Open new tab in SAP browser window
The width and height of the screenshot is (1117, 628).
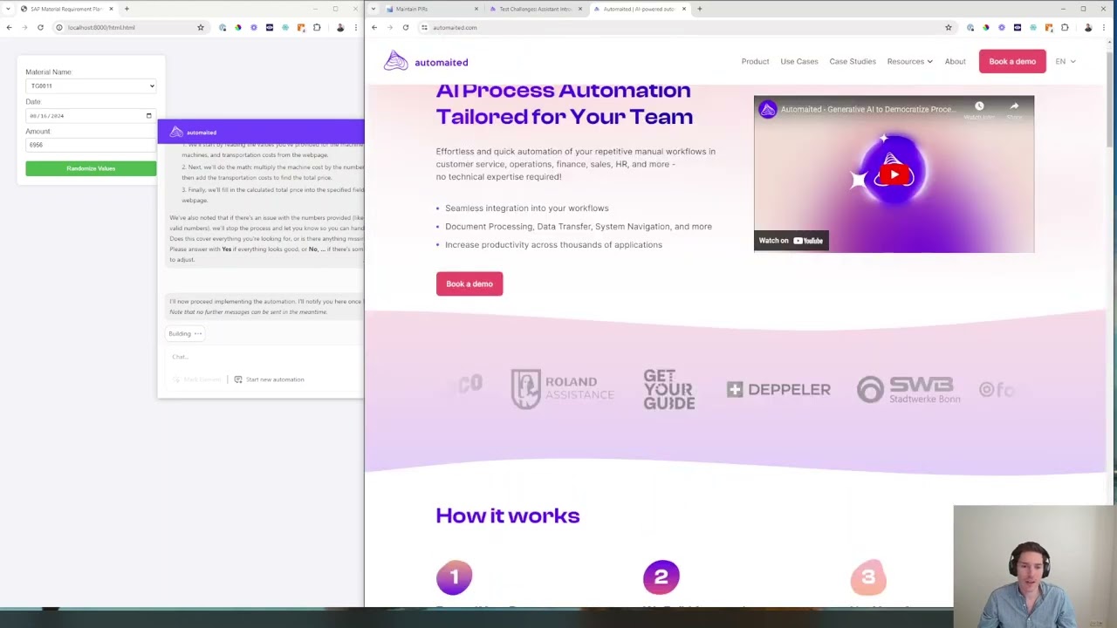click(127, 9)
